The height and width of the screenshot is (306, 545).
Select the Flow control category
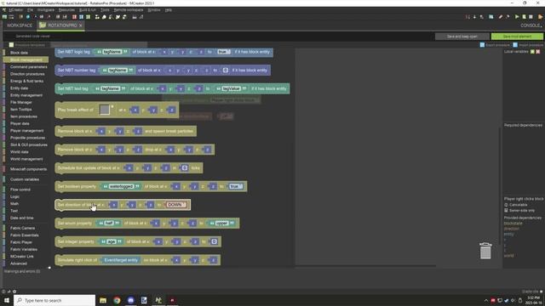[x=20, y=190]
